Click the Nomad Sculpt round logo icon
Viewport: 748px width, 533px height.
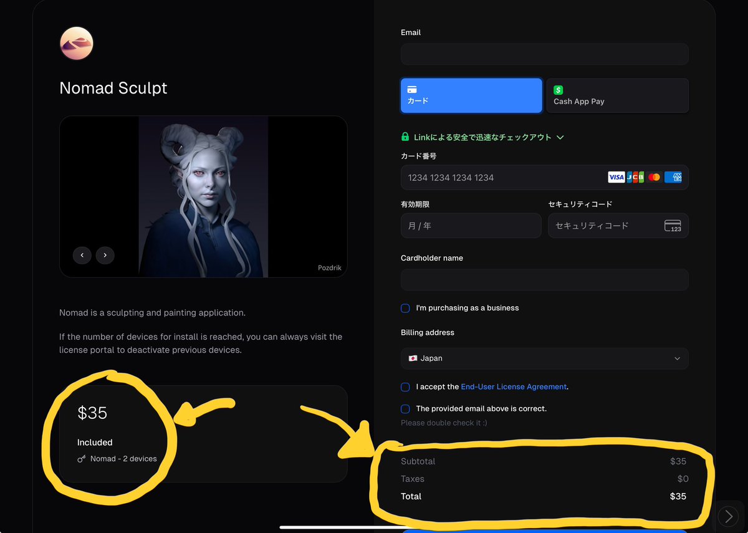77,44
